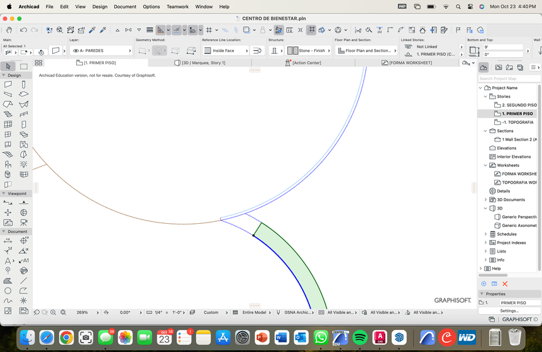Select the Door tool
Screen dimensions: 542x352
23,124
